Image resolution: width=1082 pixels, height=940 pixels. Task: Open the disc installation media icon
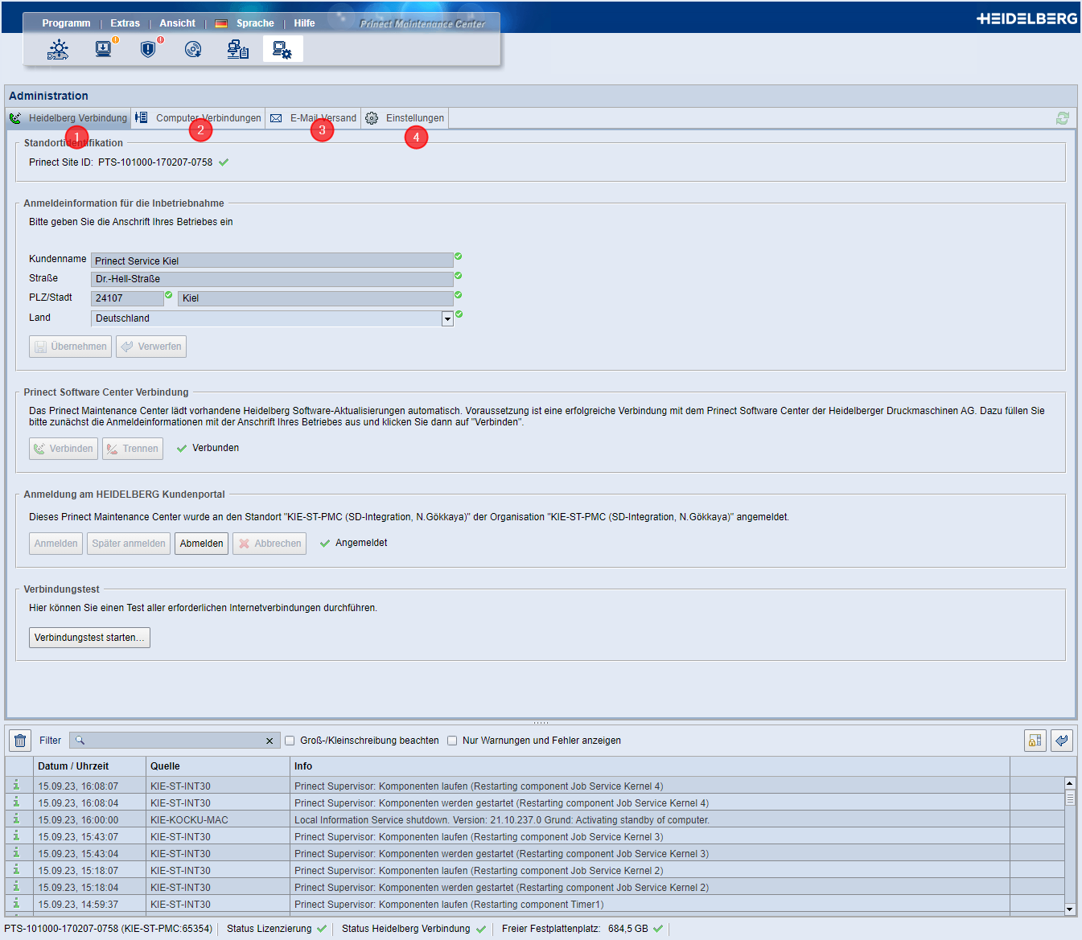(193, 50)
